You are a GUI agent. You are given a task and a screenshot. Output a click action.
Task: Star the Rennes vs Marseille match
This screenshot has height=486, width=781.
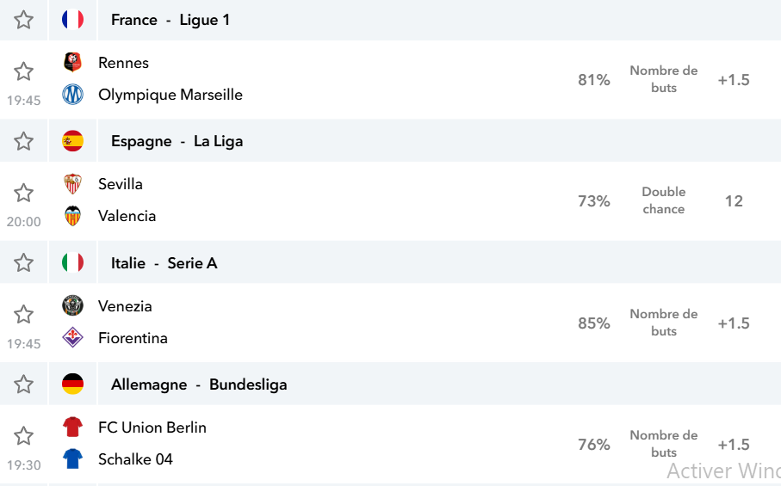click(23, 71)
